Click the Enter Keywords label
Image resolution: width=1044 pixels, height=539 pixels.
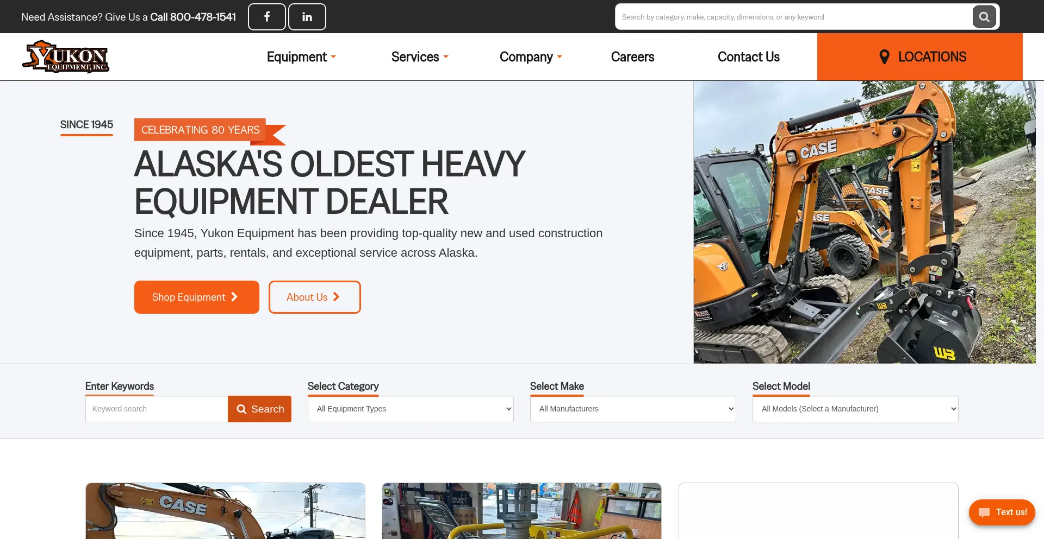(x=120, y=386)
